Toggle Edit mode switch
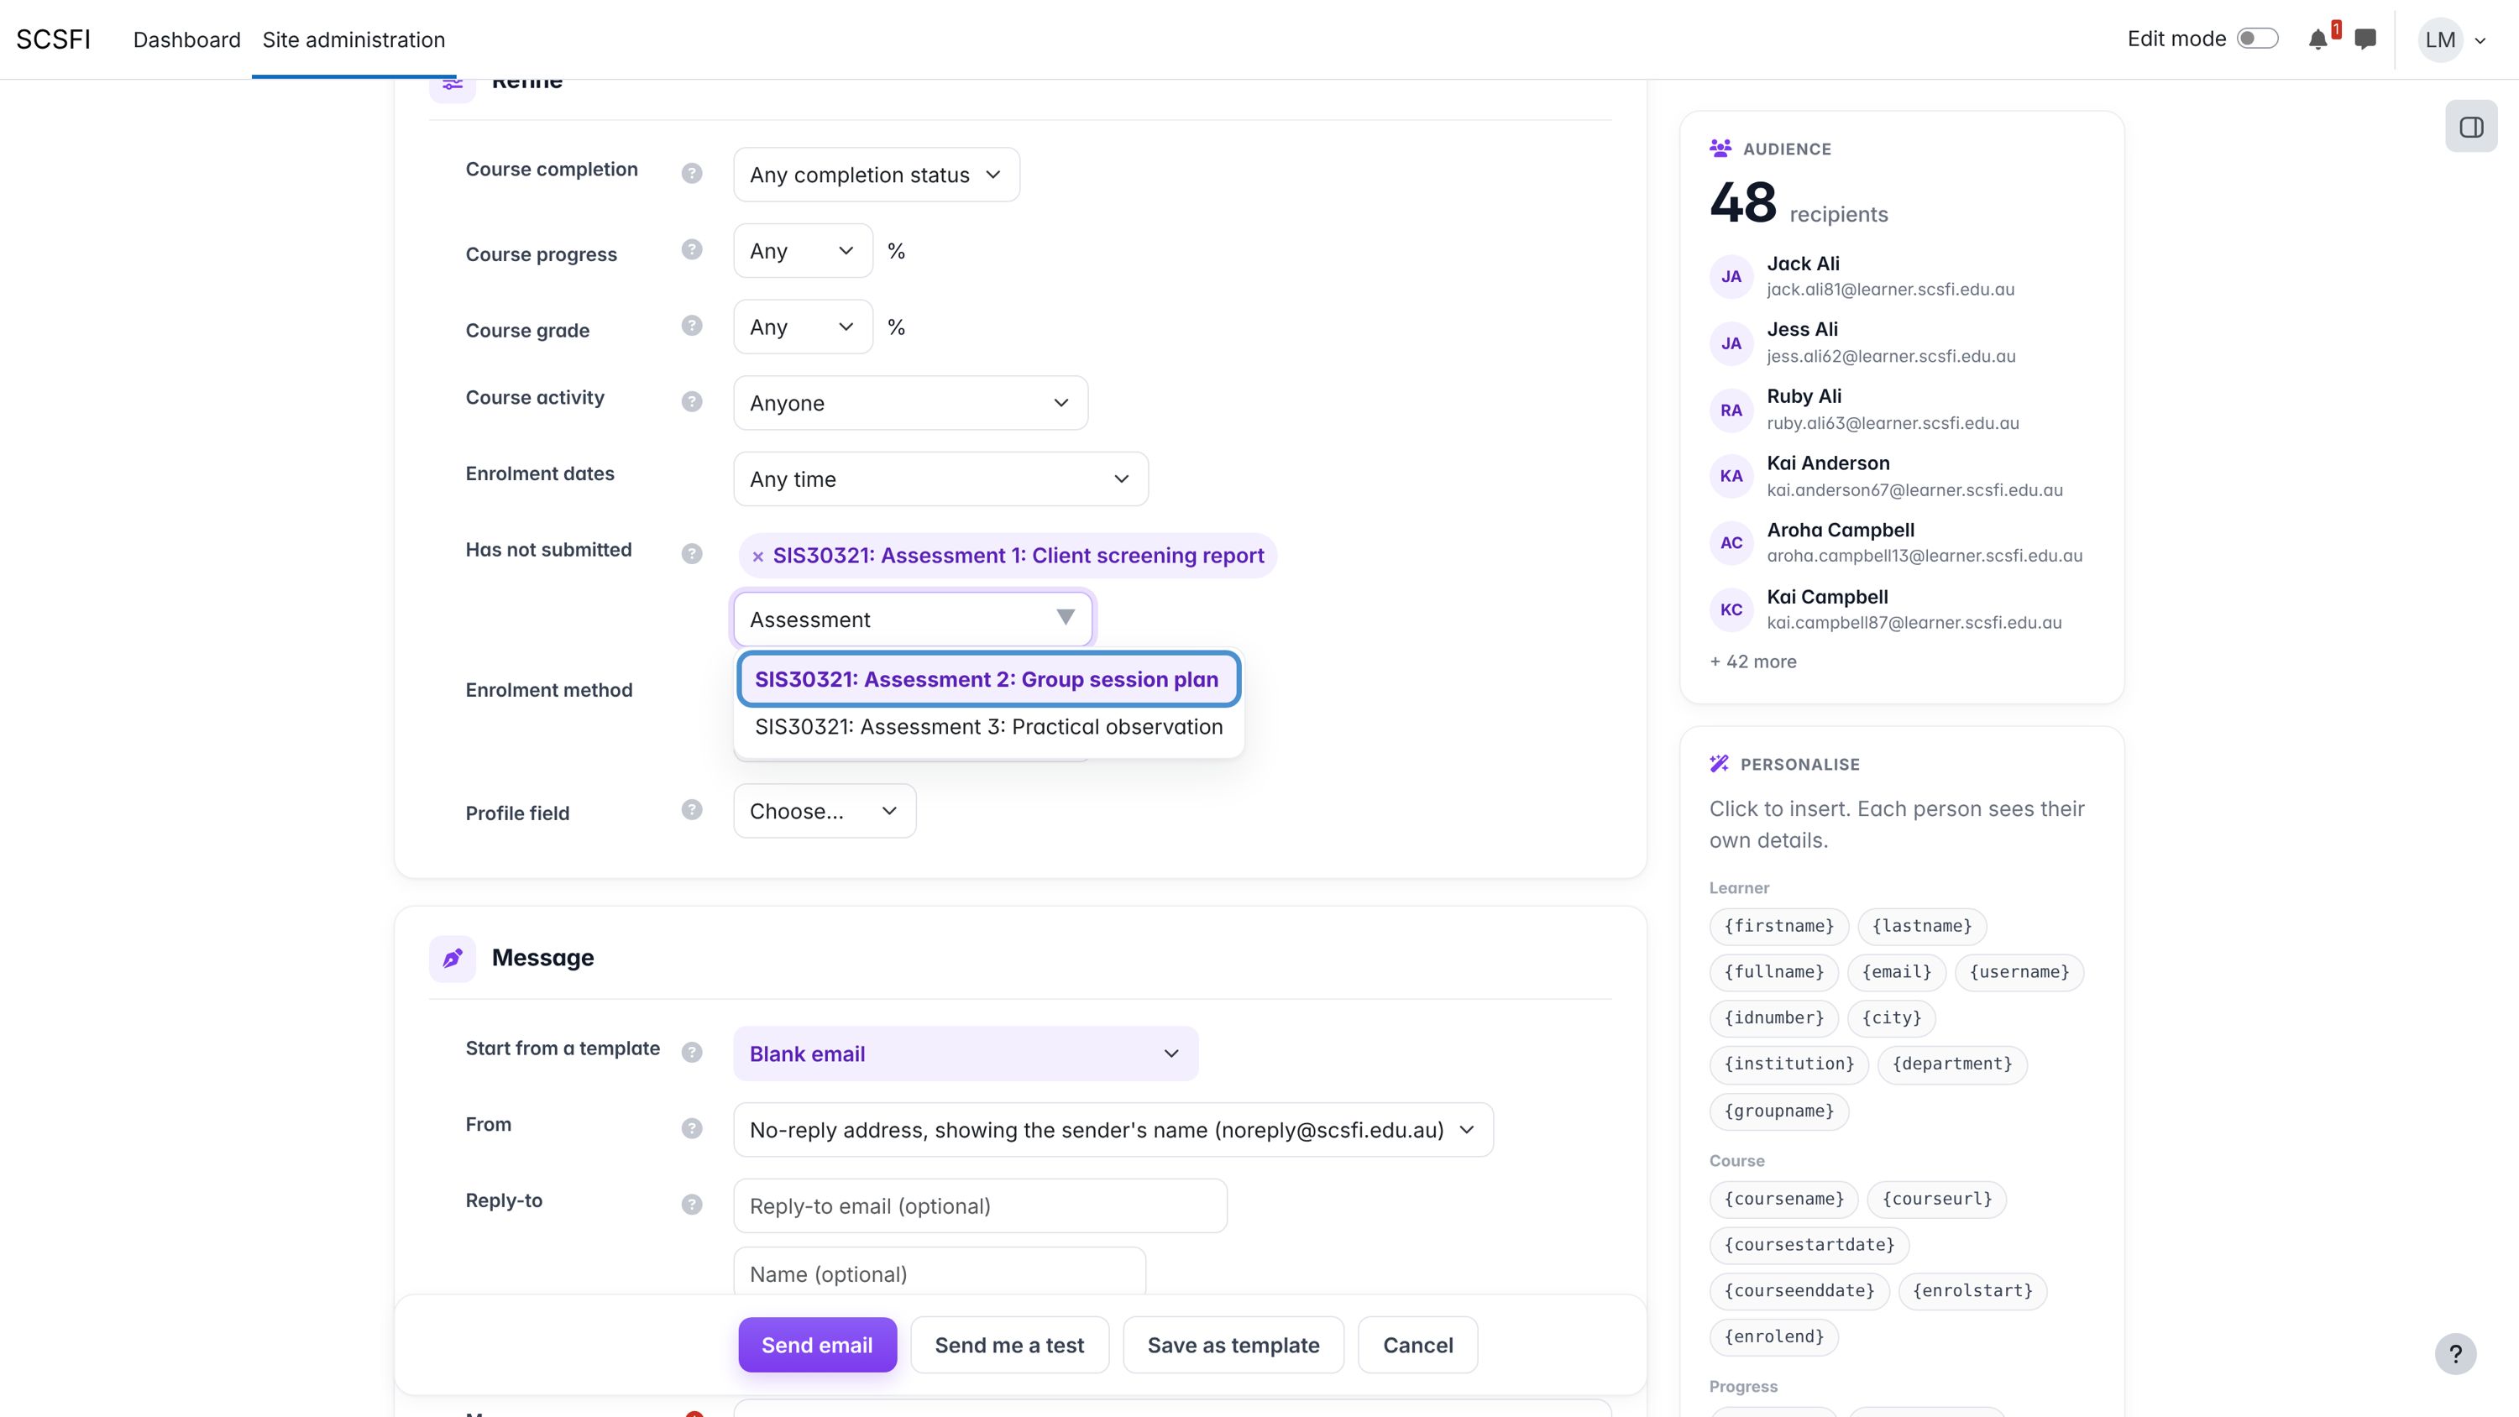The image size is (2519, 1417). 2257,39
